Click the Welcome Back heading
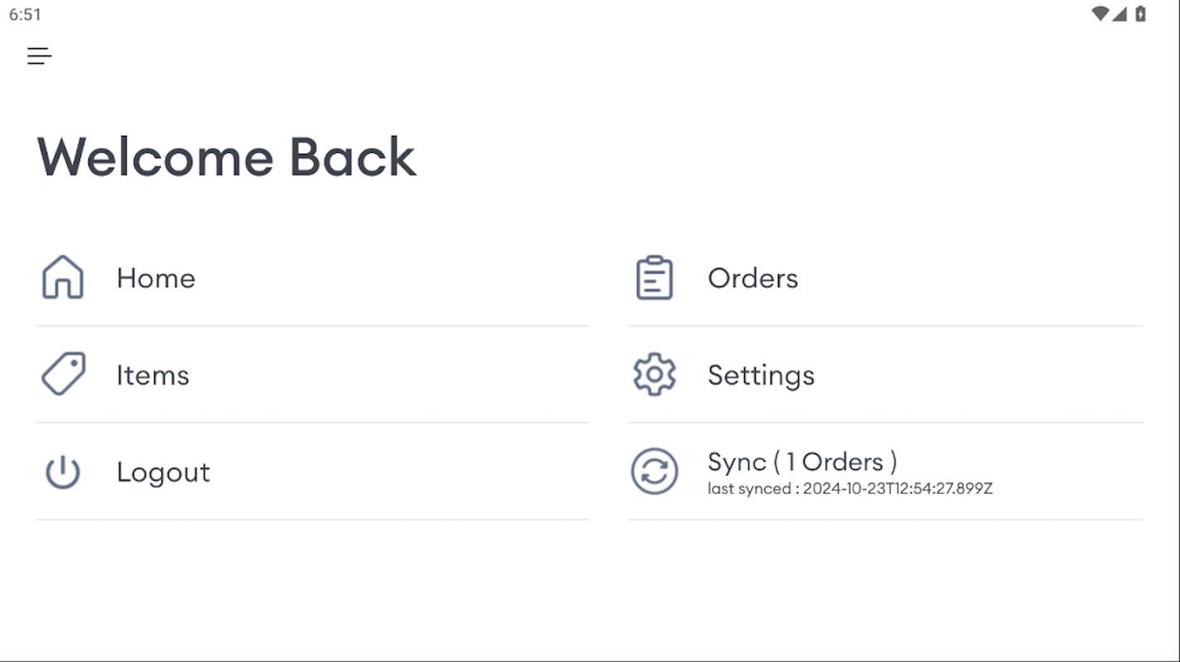The height and width of the screenshot is (662, 1180). coord(226,157)
